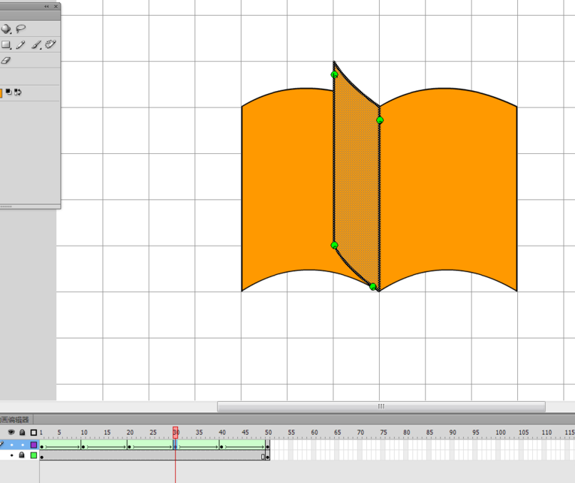Click the Black and White colors icon
Viewport: 575px width, 483px height.
9,92
